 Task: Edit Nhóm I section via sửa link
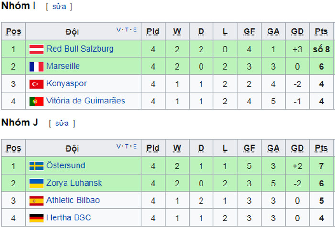59,6
